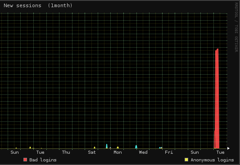240x165 pixels.
Task: Click the Anonymous logins legend label
Action: pyautogui.click(x=212, y=160)
